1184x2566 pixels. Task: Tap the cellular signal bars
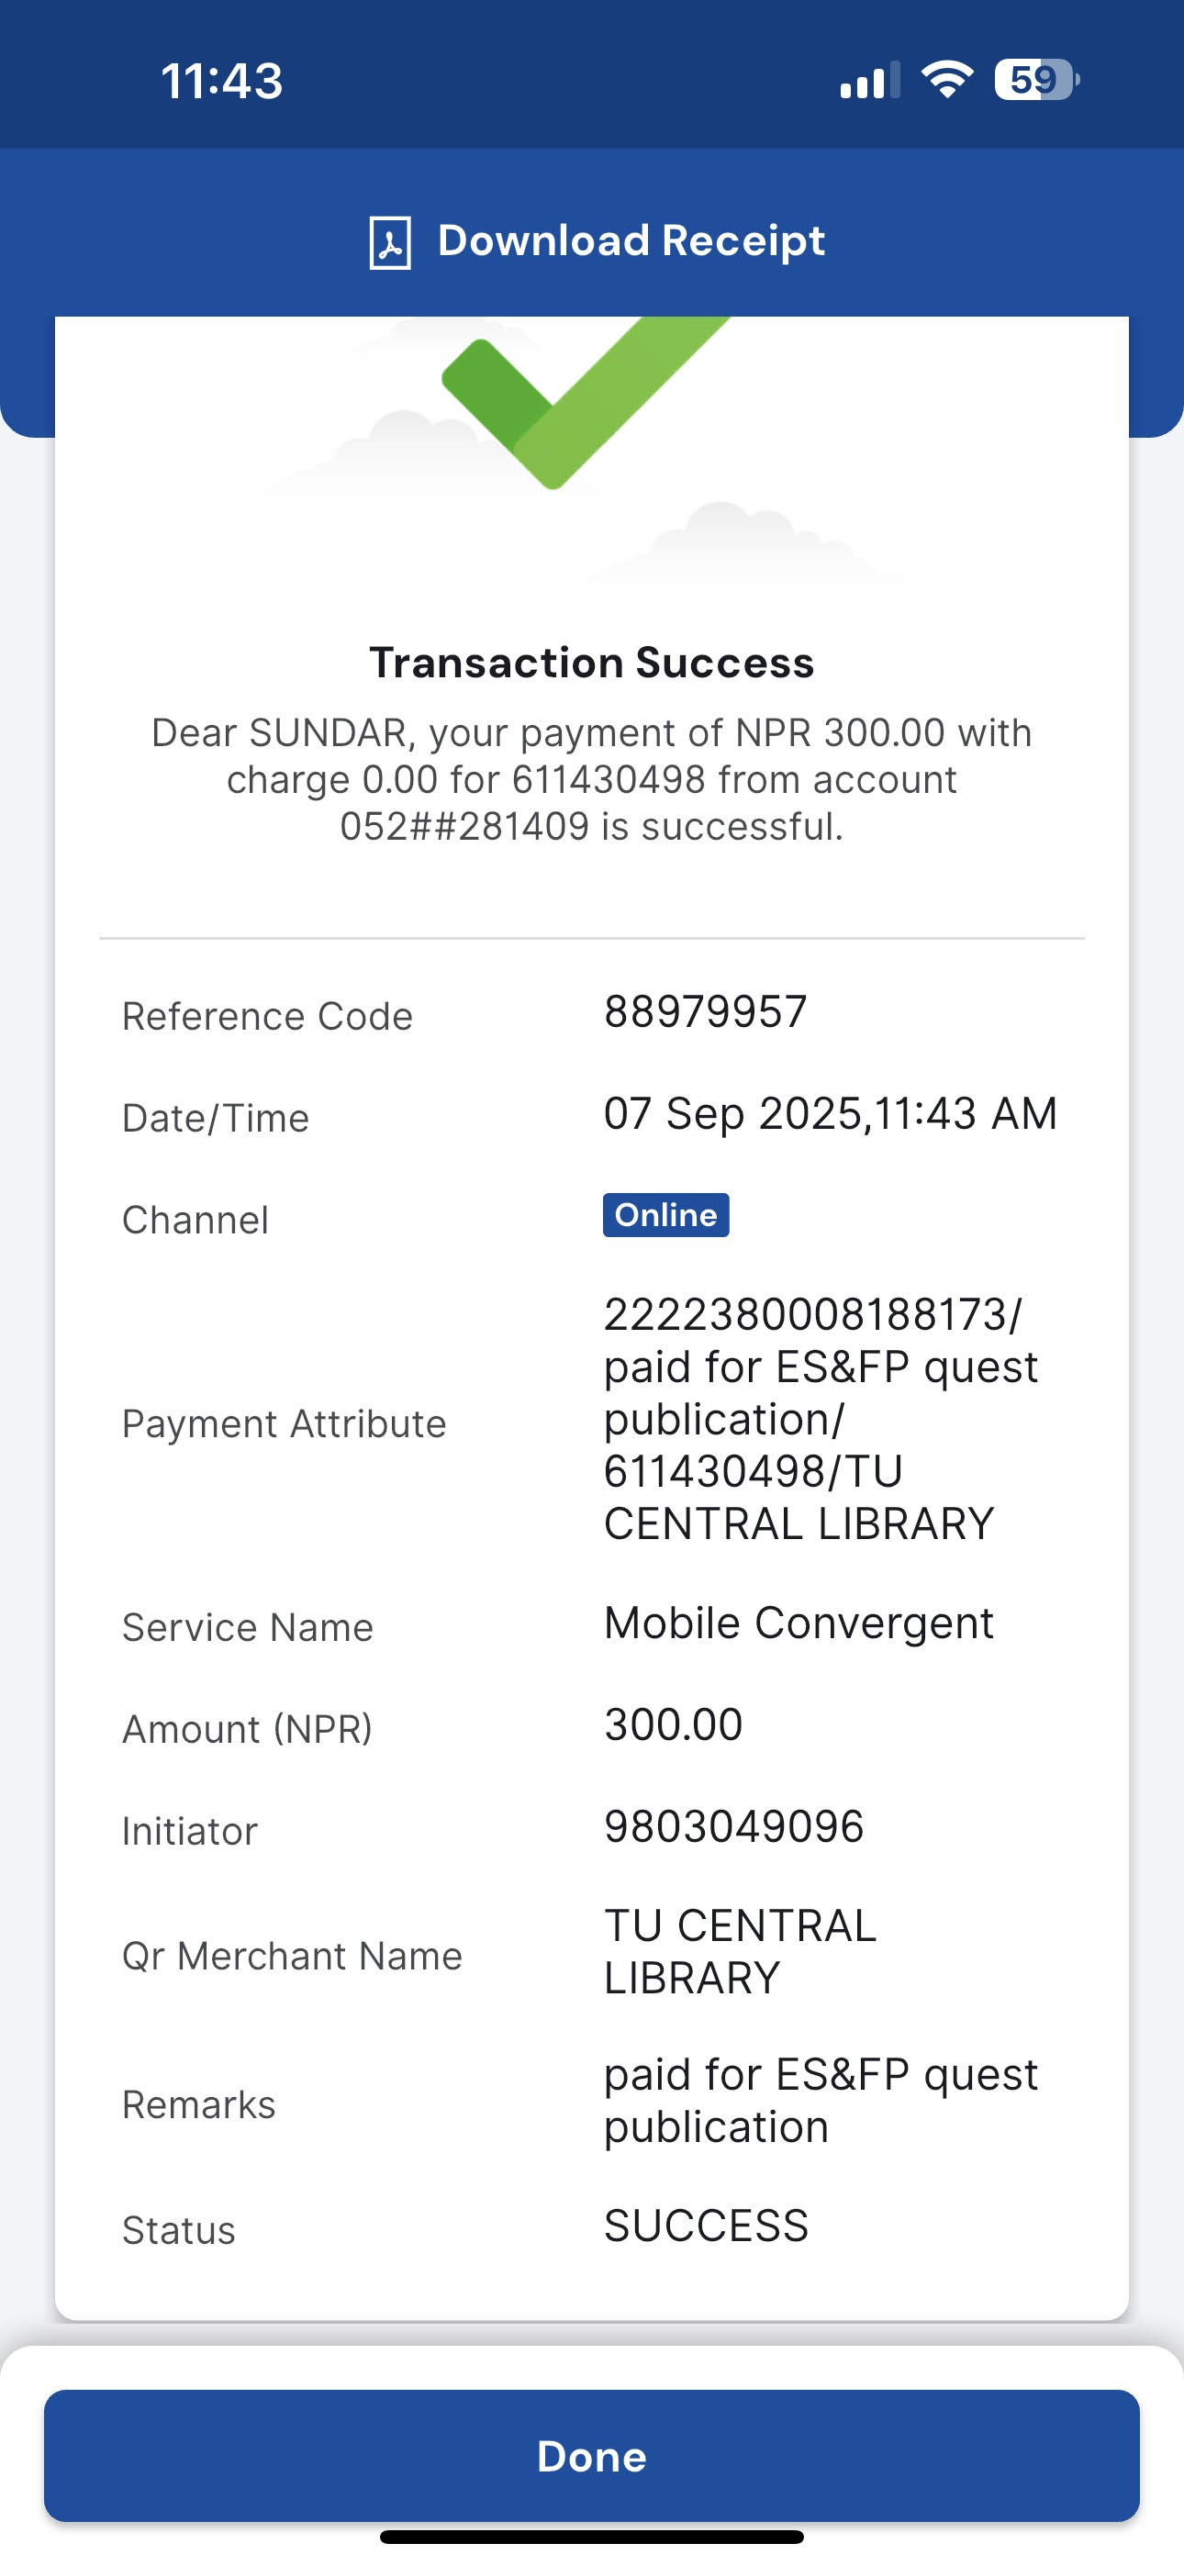(x=869, y=81)
